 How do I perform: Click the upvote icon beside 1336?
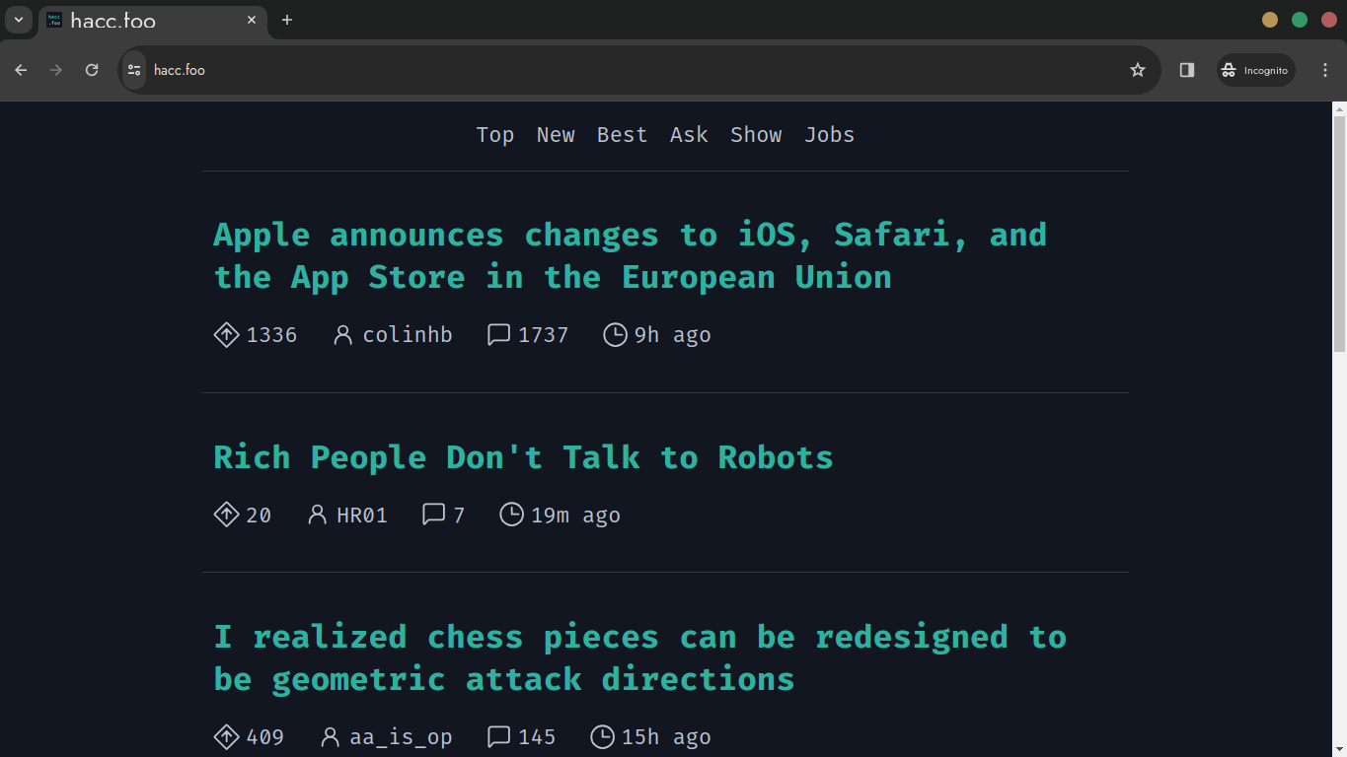[226, 335]
